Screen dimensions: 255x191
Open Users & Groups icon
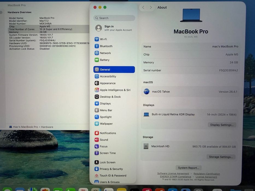coord(96,182)
